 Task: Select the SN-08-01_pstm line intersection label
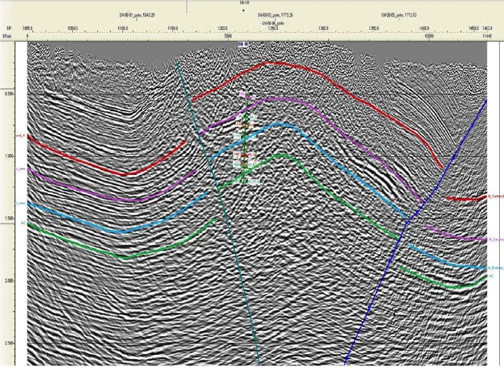point(137,15)
